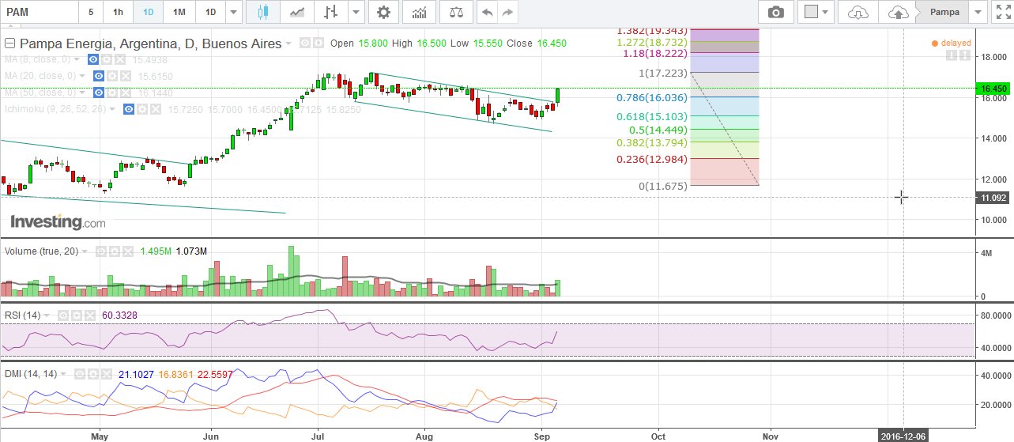Viewport: 1014px width, 442px height.
Task: Remove the MA (20, close, 0) indicator
Action: [x=124, y=76]
